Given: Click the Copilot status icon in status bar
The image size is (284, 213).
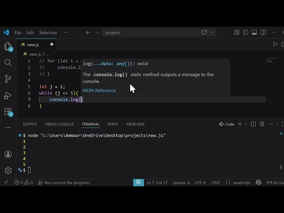Looking at the screenshot, I should (258, 182).
